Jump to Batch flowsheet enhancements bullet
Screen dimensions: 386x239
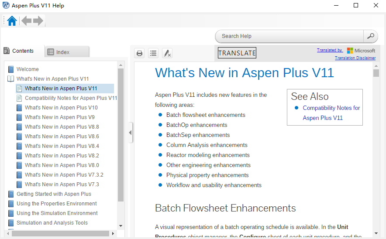pos(206,115)
